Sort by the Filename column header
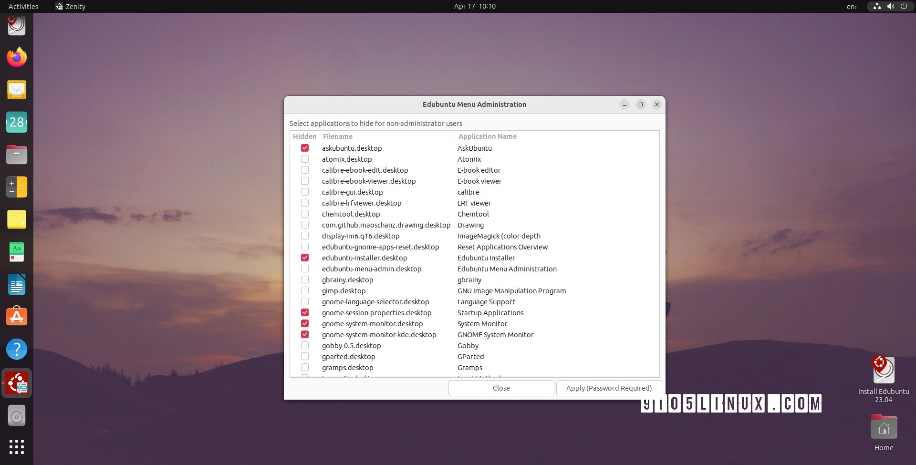The image size is (916, 465). point(338,136)
